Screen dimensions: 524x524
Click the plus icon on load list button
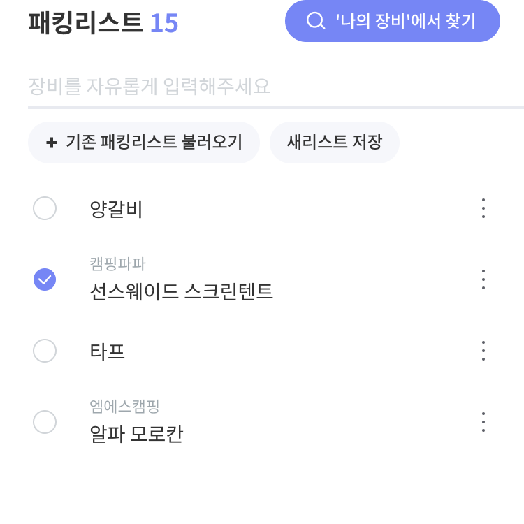coord(52,143)
